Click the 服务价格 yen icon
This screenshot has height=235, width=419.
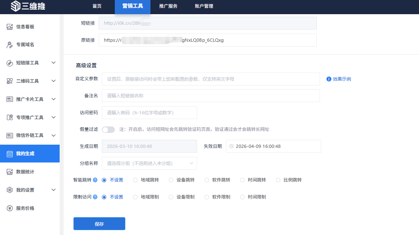coord(10,208)
